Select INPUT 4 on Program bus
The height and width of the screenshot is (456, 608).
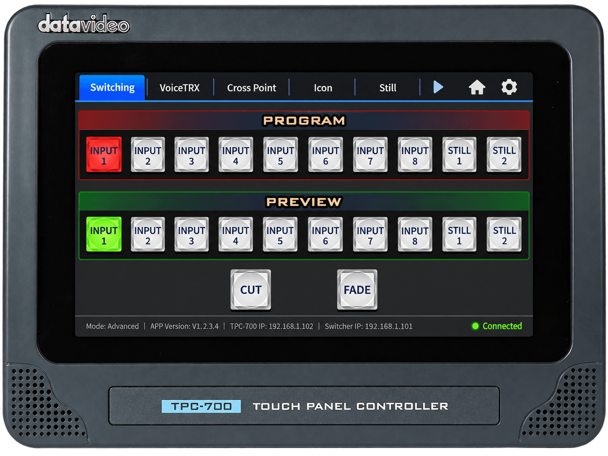tap(236, 155)
